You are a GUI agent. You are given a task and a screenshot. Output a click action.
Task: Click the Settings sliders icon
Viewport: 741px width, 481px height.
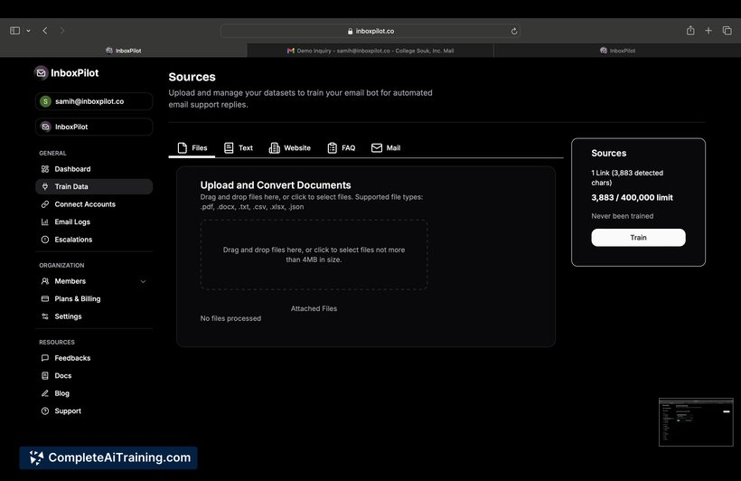pos(45,316)
